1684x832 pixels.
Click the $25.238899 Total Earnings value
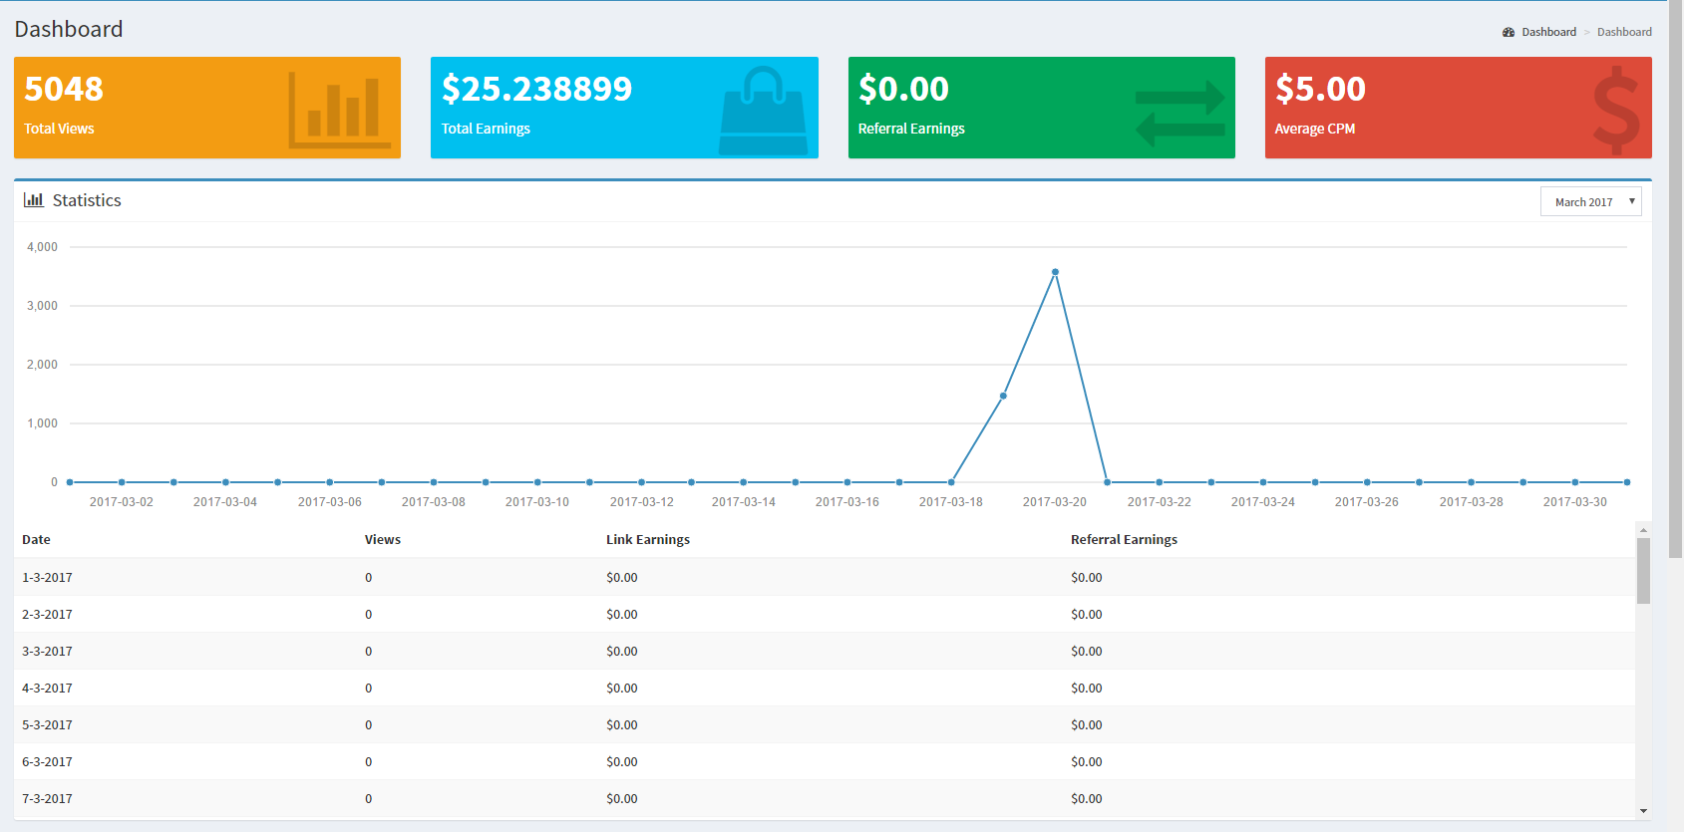tap(536, 89)
